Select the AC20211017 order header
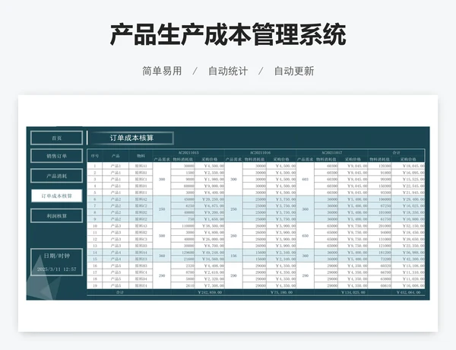The width and height of the screenshot is (456, 350). 332,153
